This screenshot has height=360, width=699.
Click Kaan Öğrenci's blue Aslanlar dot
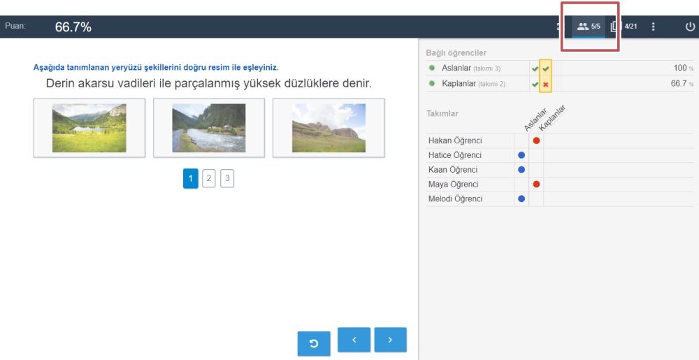(x=521, y=170)
